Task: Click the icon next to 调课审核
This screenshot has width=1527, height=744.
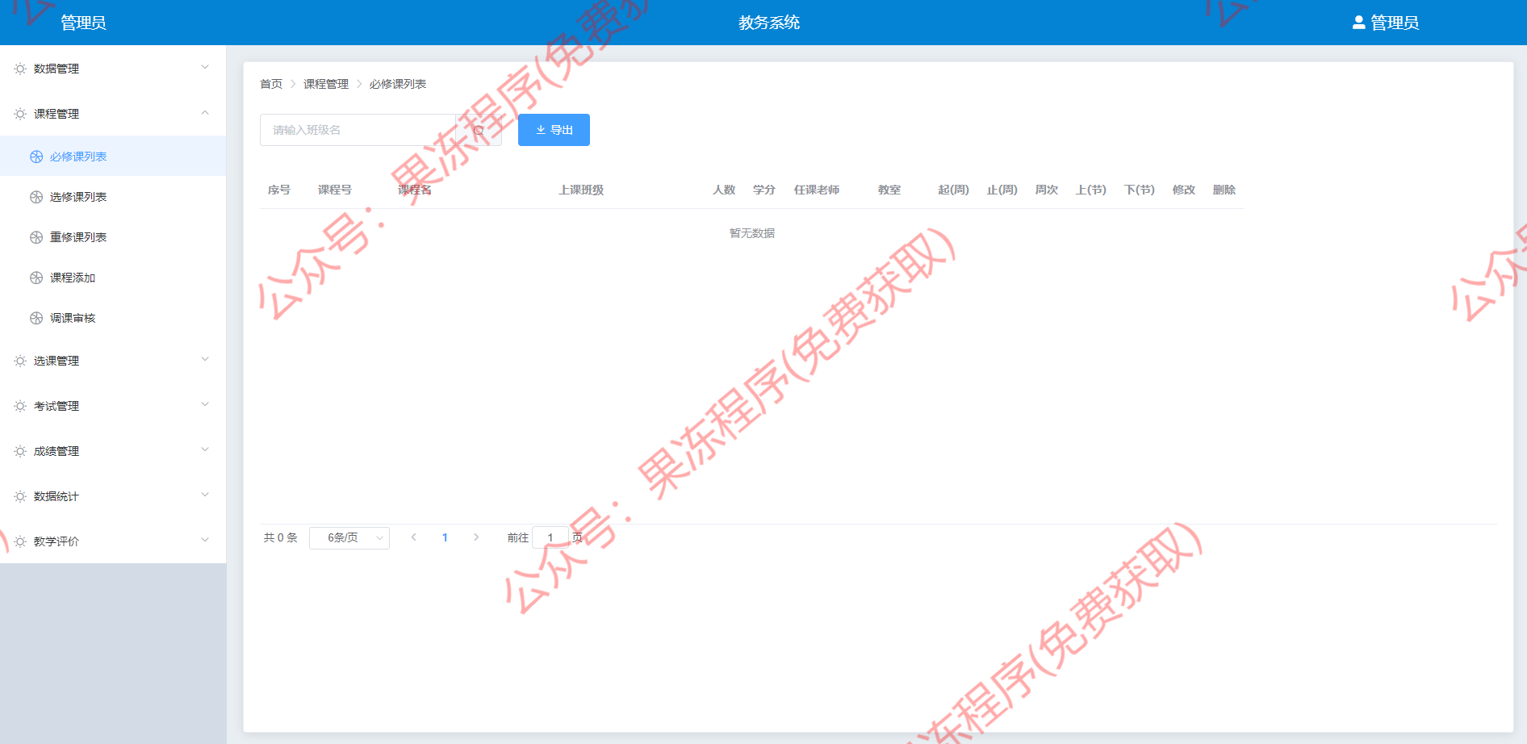Action: tap(36, 318)
